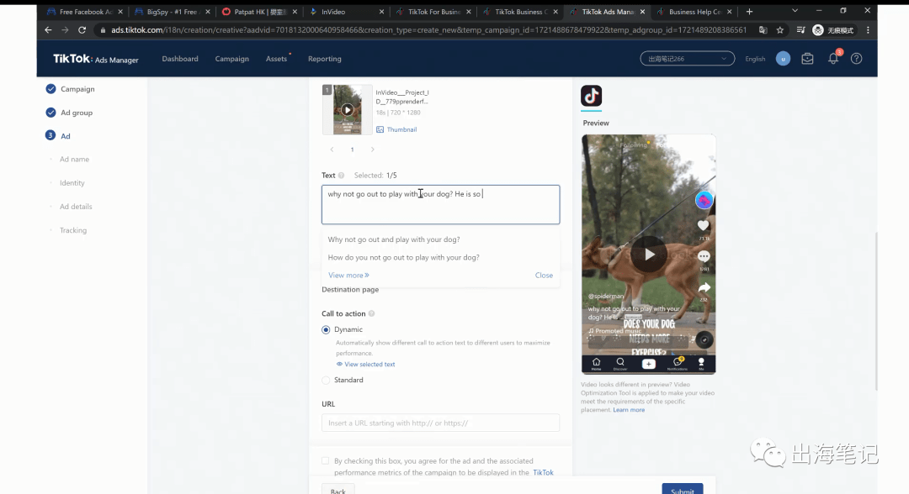Open the account selector dropdown
The image size is (909, 494).
pyautogui.click(x=688, y=59)
